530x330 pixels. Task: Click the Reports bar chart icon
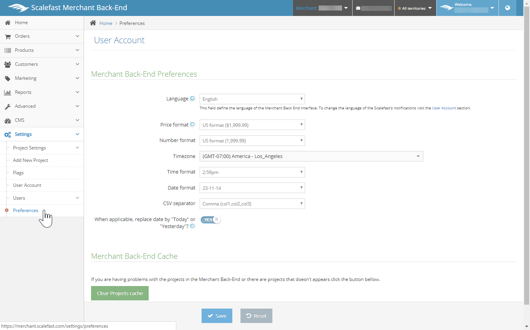(7, 93)
